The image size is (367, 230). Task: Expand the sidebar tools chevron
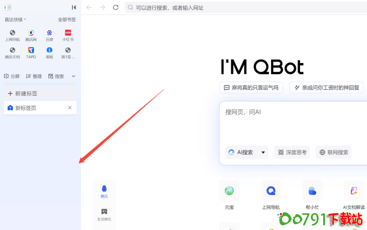73,76
